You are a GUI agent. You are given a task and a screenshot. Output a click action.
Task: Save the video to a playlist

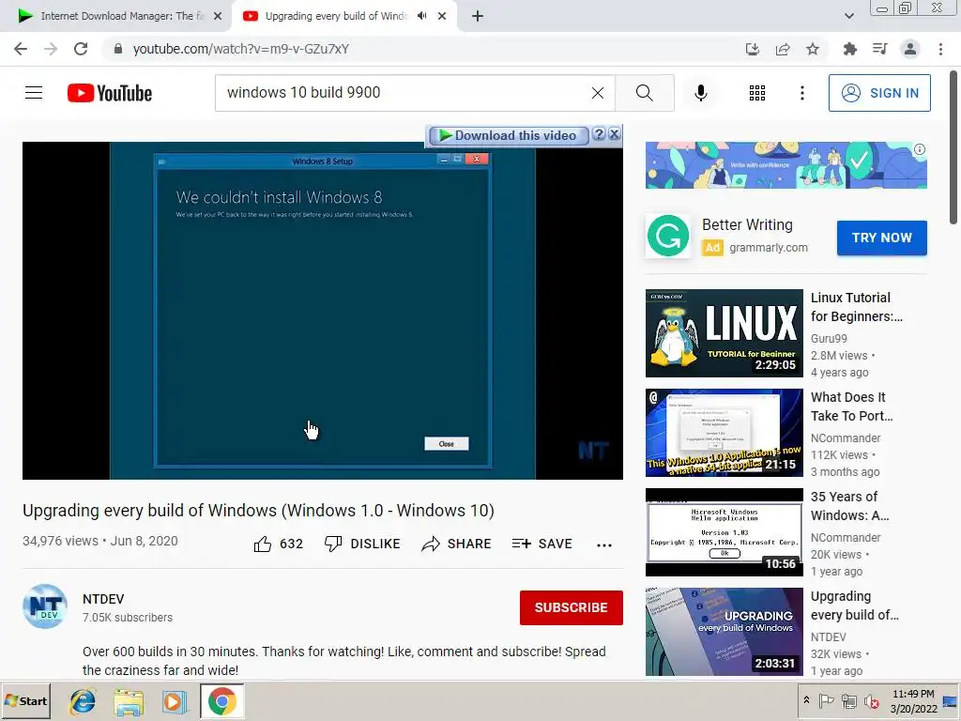[542, 544]
